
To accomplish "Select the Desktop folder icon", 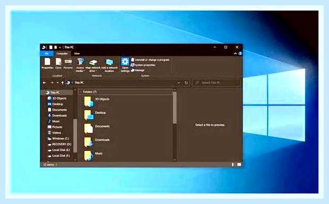I will pos(89,115).
